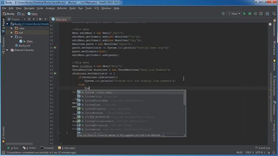Screen dimensions: 278x156
Task: Click the tool windows toggle icon in status bar corner
Action: 3,152
